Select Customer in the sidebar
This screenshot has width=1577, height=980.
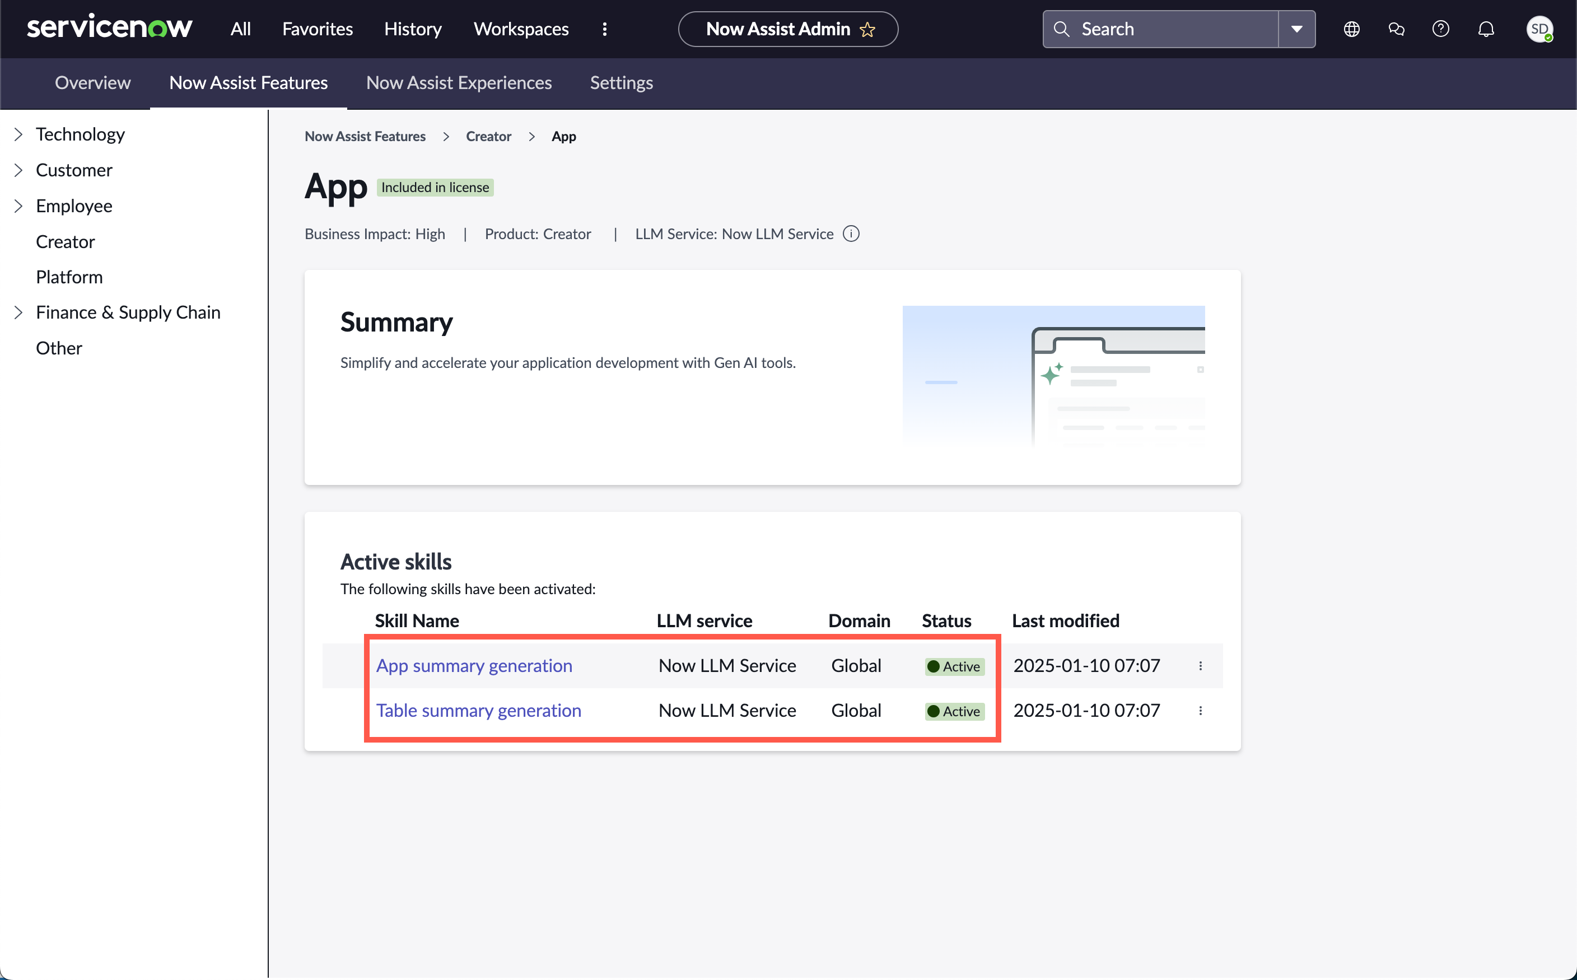74,170
